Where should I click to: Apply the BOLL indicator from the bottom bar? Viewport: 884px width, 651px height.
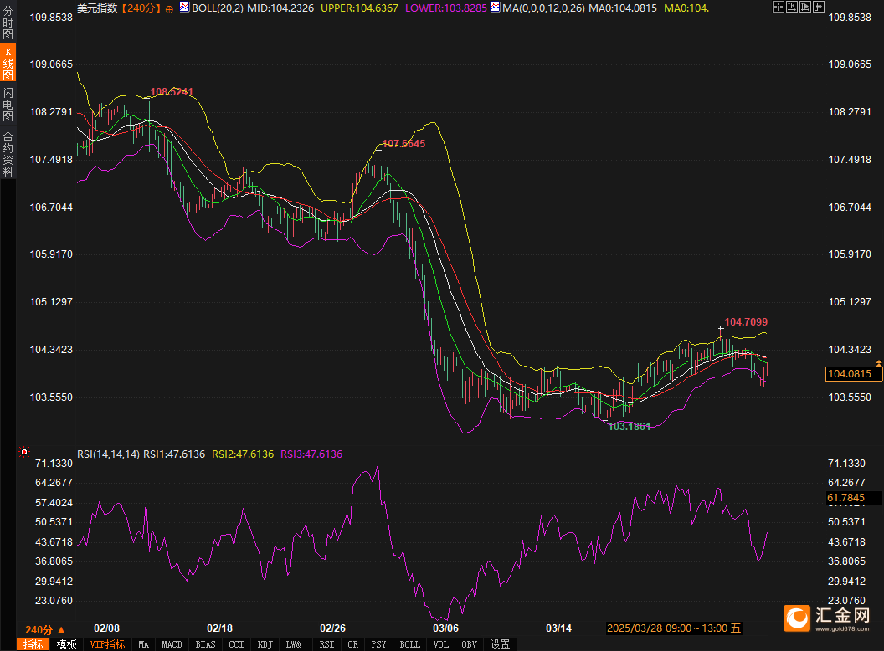pyautogui.click(x=410, y=644)
